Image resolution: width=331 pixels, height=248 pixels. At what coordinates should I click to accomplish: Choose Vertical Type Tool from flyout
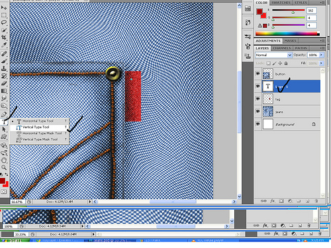[x=40, y=127]
